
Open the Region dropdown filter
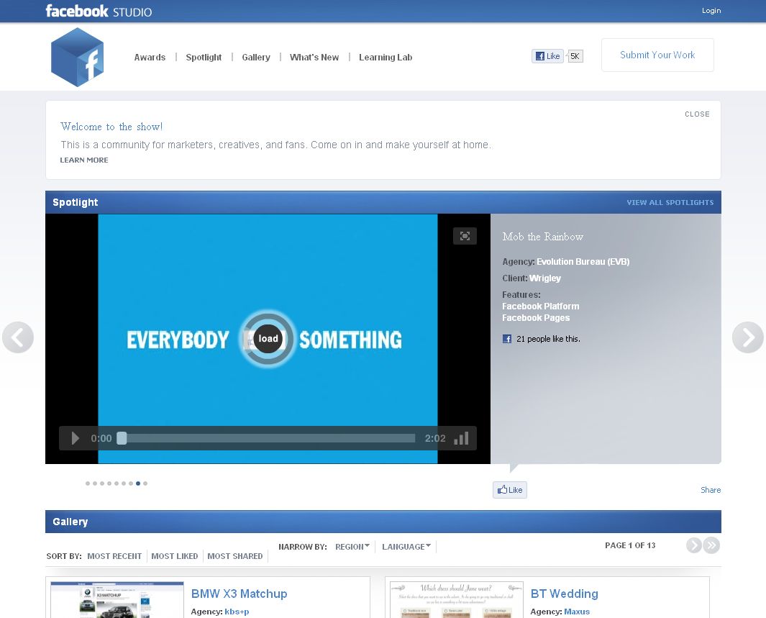click(352, 547)
